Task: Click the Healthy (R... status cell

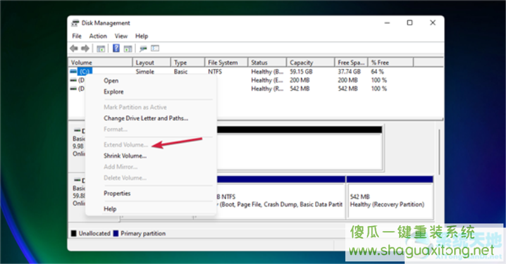Action: click(x=267, y=89)
